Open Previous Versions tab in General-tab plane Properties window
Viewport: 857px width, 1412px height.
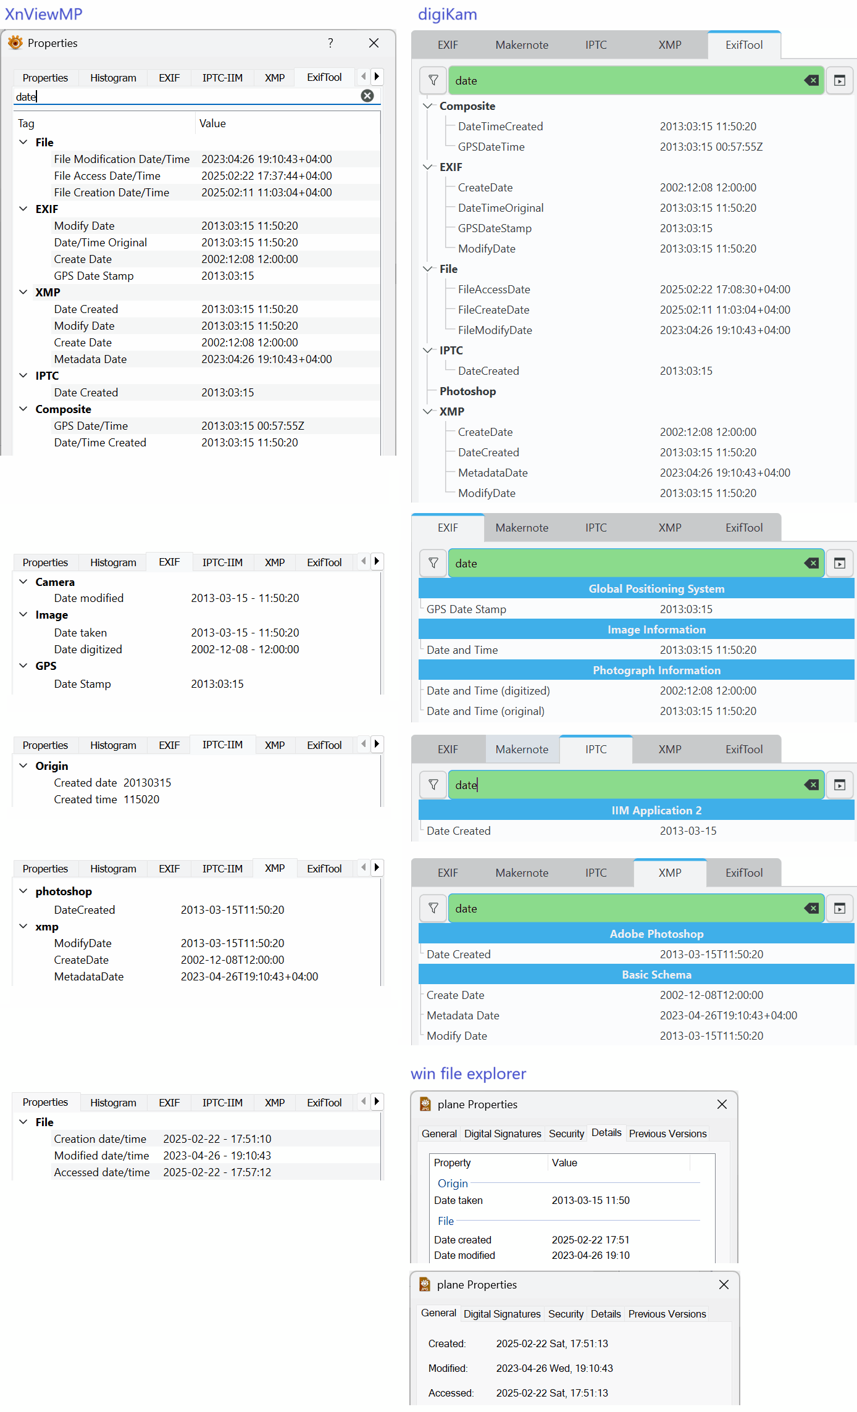click(667, 1314)
